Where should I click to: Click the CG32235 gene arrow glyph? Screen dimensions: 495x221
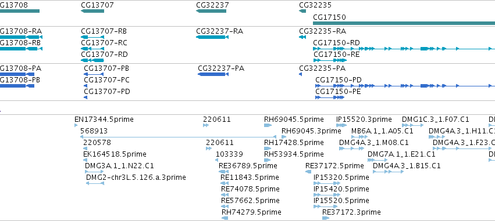click(x=302, y=11)
